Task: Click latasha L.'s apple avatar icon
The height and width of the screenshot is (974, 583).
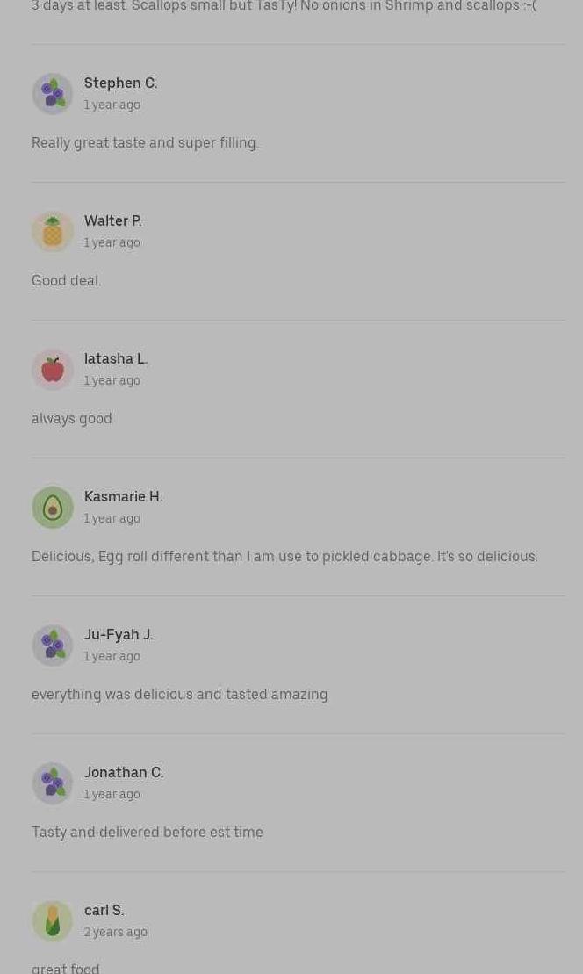Action: pyautogui.click(x=53, y=370)
